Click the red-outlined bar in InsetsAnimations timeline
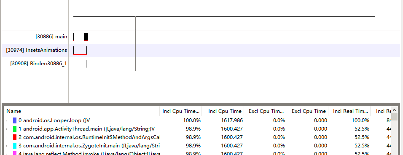403x155 pixels. (80, 50)
